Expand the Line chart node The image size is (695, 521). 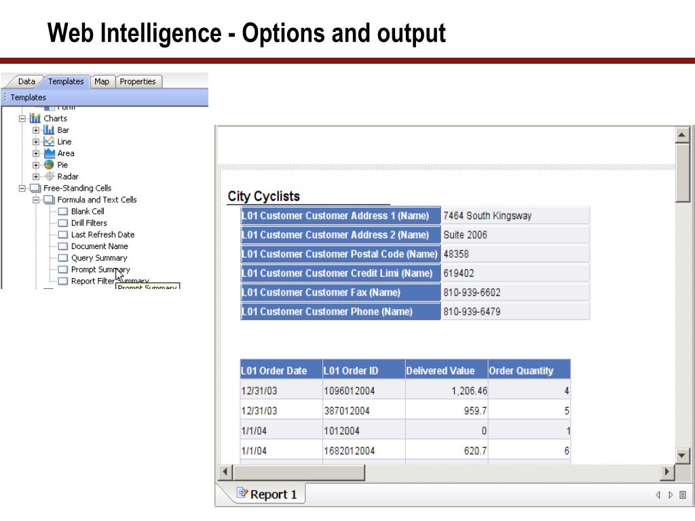click(36, 142)
